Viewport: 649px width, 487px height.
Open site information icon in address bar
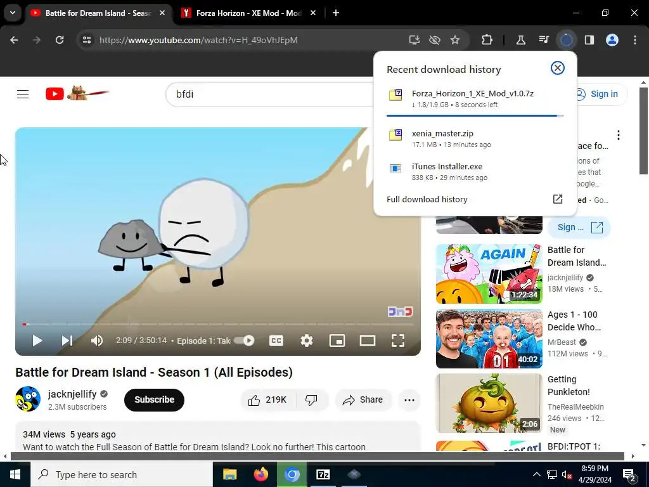[x=87, y=40]
